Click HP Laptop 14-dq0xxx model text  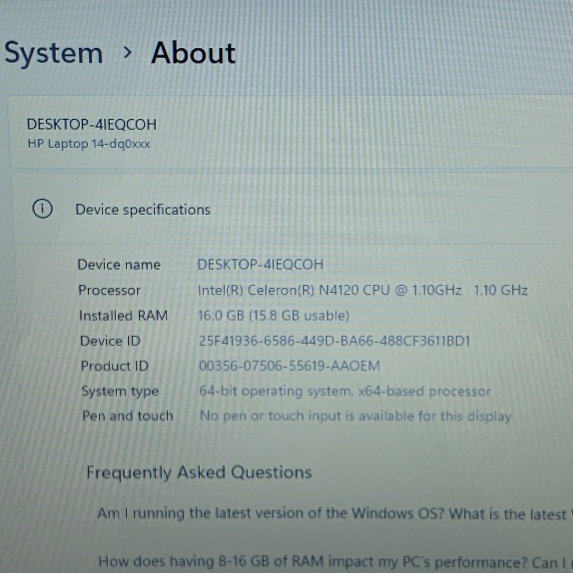(89, 144)
